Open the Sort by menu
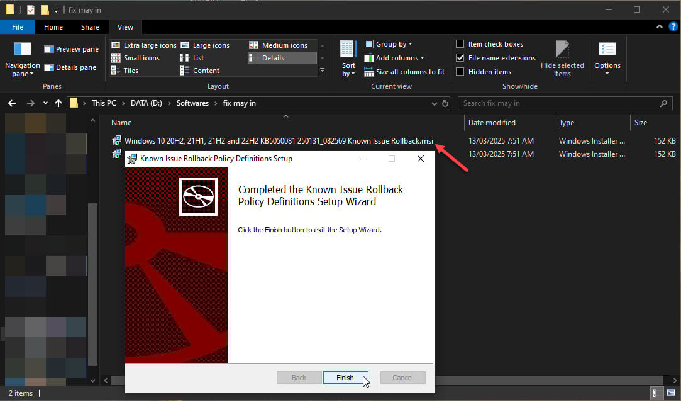Image resolution: width=681 pixels, height=401 pixels. [x=348, y=59]
